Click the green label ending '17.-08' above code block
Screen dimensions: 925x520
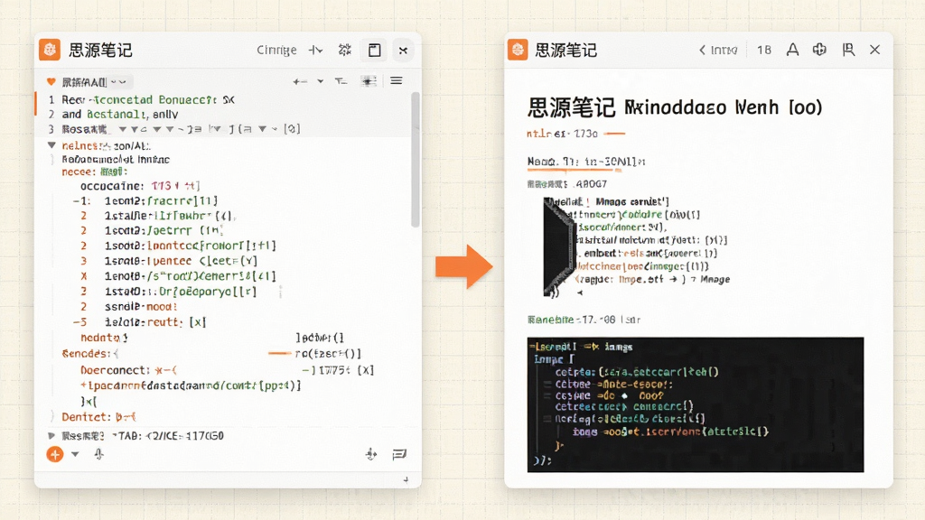click(x=584, y=320)
